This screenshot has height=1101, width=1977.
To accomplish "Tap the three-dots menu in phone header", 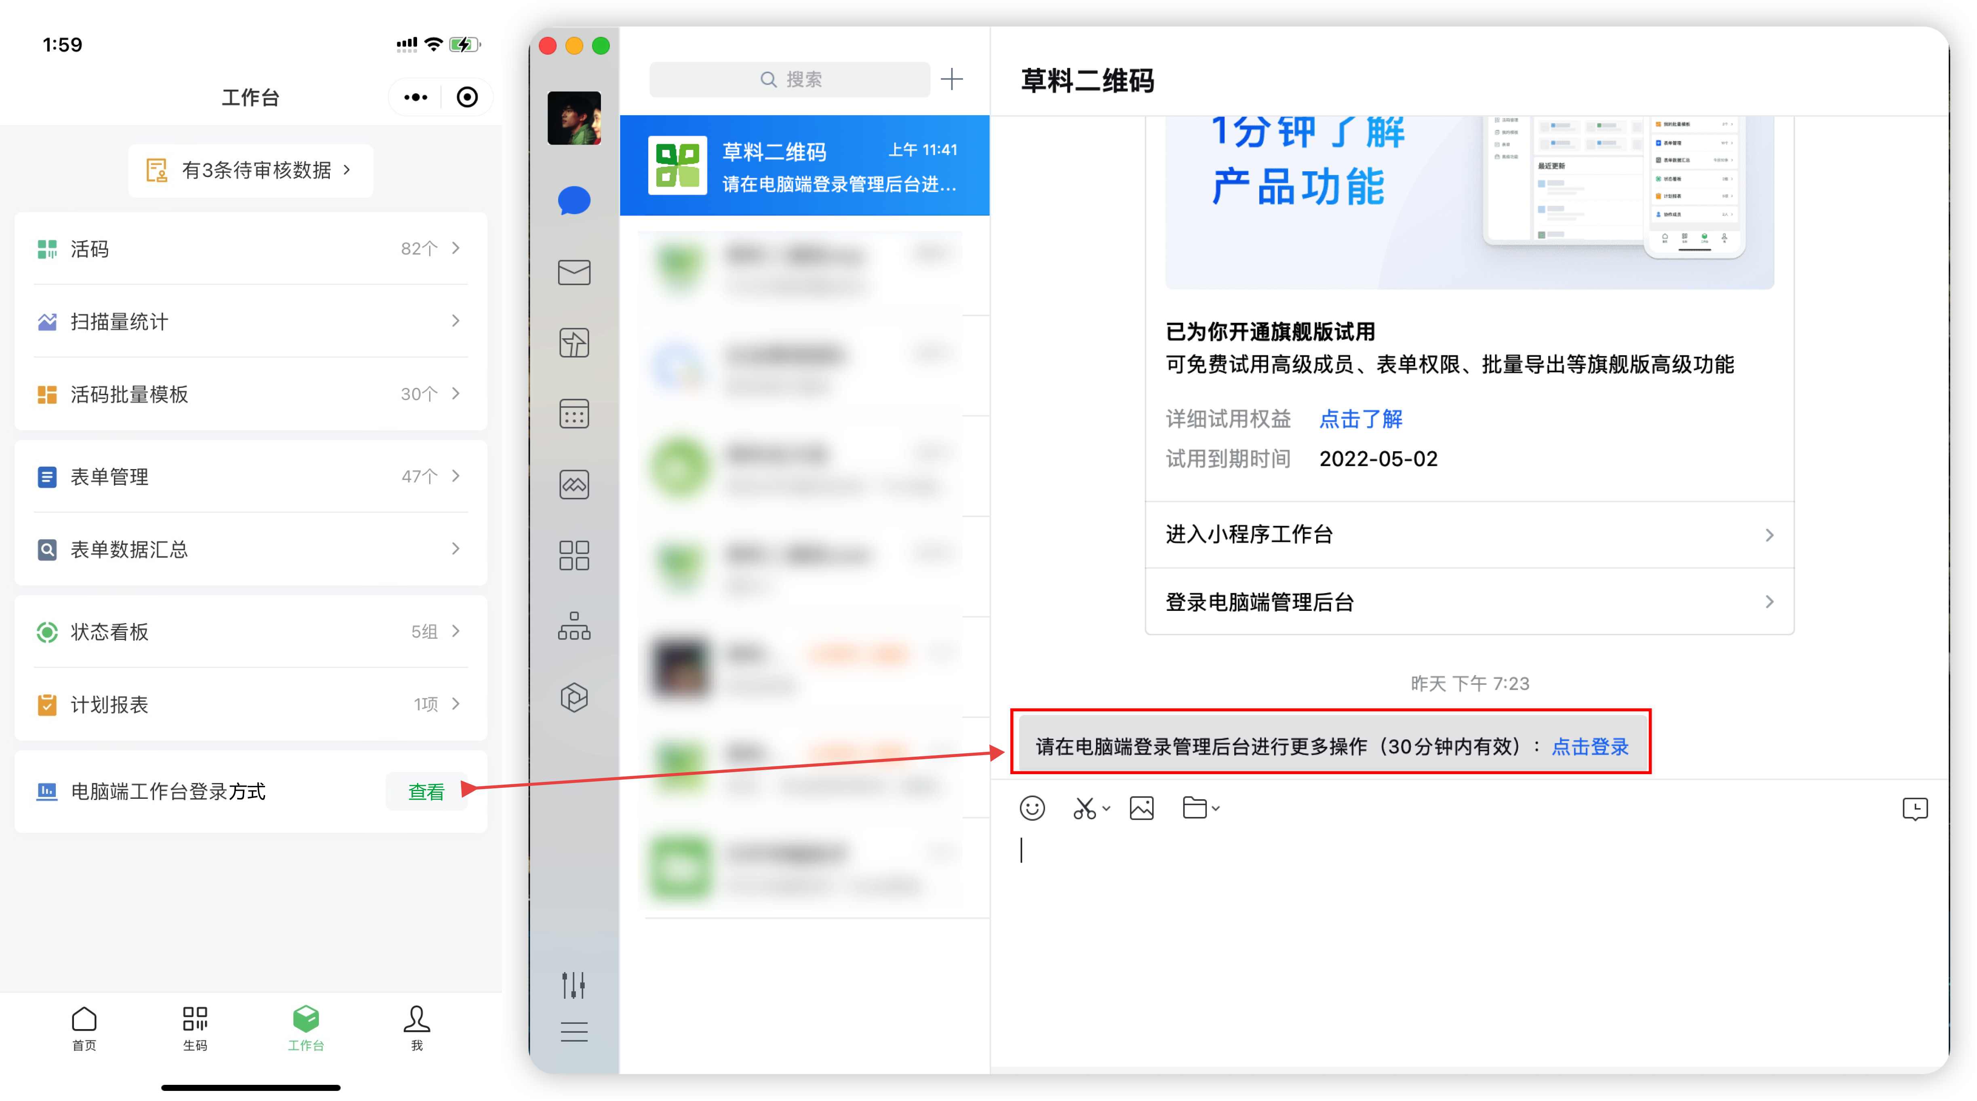I will (416, 97).
